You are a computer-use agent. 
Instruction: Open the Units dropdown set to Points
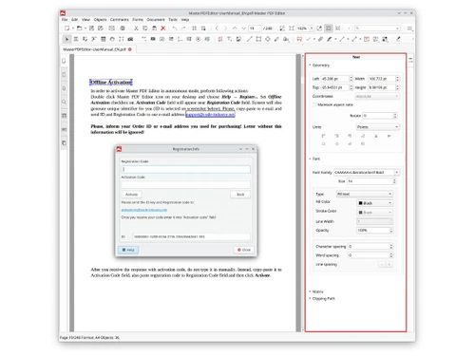tap(377, 127)
